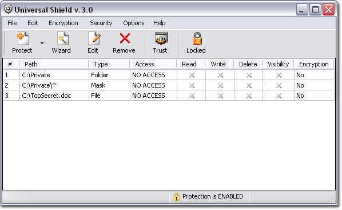Toggle Delete permission for C:\Private folder
Image resolution: width=342 pixels, height=210 pixels.
(x=249, y=76)
